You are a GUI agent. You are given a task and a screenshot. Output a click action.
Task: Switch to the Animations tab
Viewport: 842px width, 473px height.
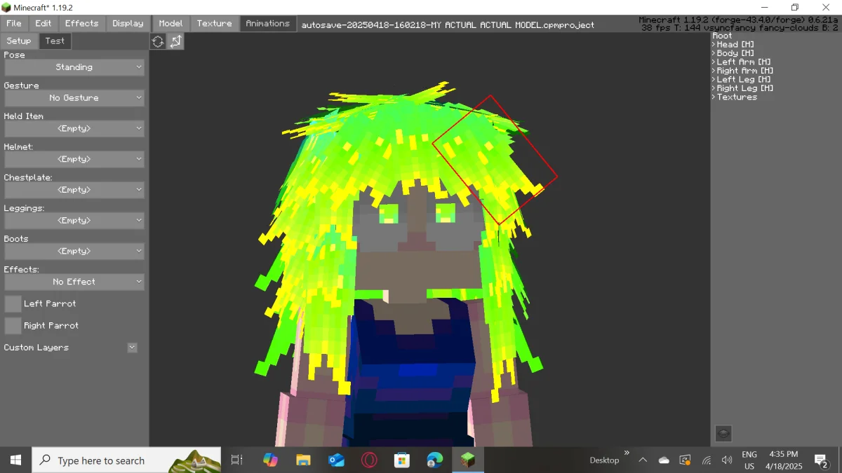pyautogui.click(x=267, y=23)
